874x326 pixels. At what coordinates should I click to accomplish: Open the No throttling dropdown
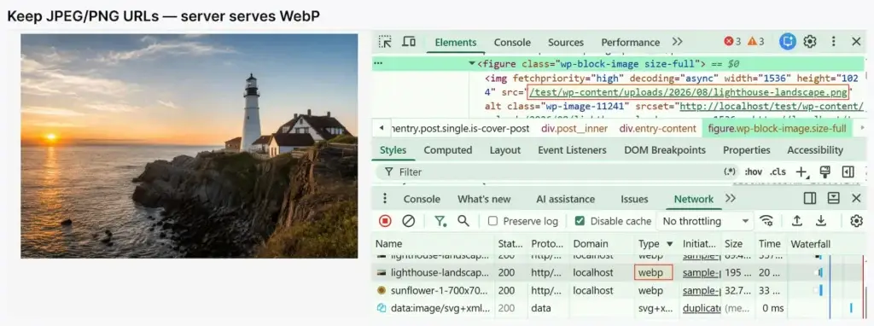click(705, 221)
